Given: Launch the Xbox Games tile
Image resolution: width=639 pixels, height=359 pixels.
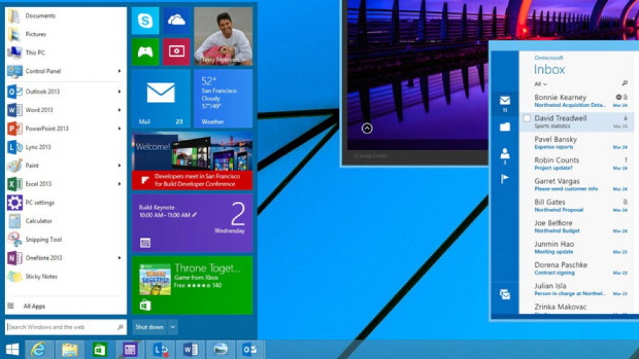Looking at the screenshot, I should tap(145, 52).
